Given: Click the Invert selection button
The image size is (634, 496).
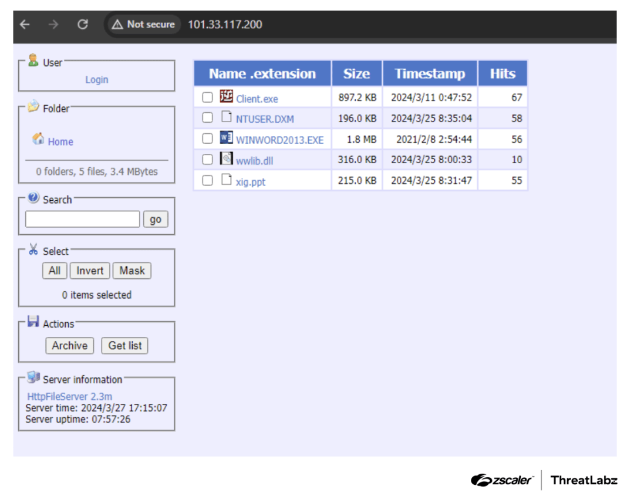Looking at the screenshot, I should 90,271.
